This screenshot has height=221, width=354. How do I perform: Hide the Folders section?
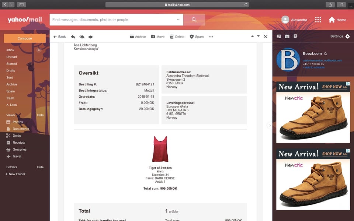[x=40, y=167]
